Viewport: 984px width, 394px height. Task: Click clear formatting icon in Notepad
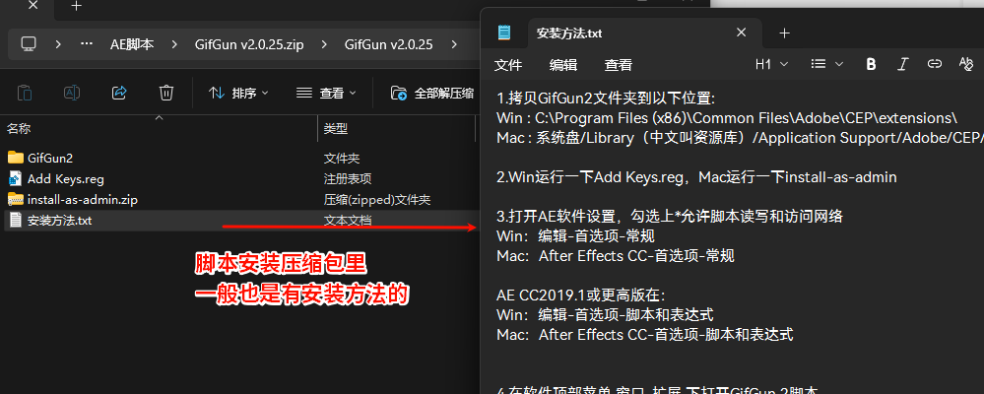[966, 64]
